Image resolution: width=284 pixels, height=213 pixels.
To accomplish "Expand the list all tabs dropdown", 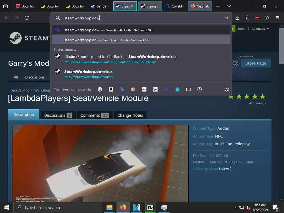I will 229,6.
